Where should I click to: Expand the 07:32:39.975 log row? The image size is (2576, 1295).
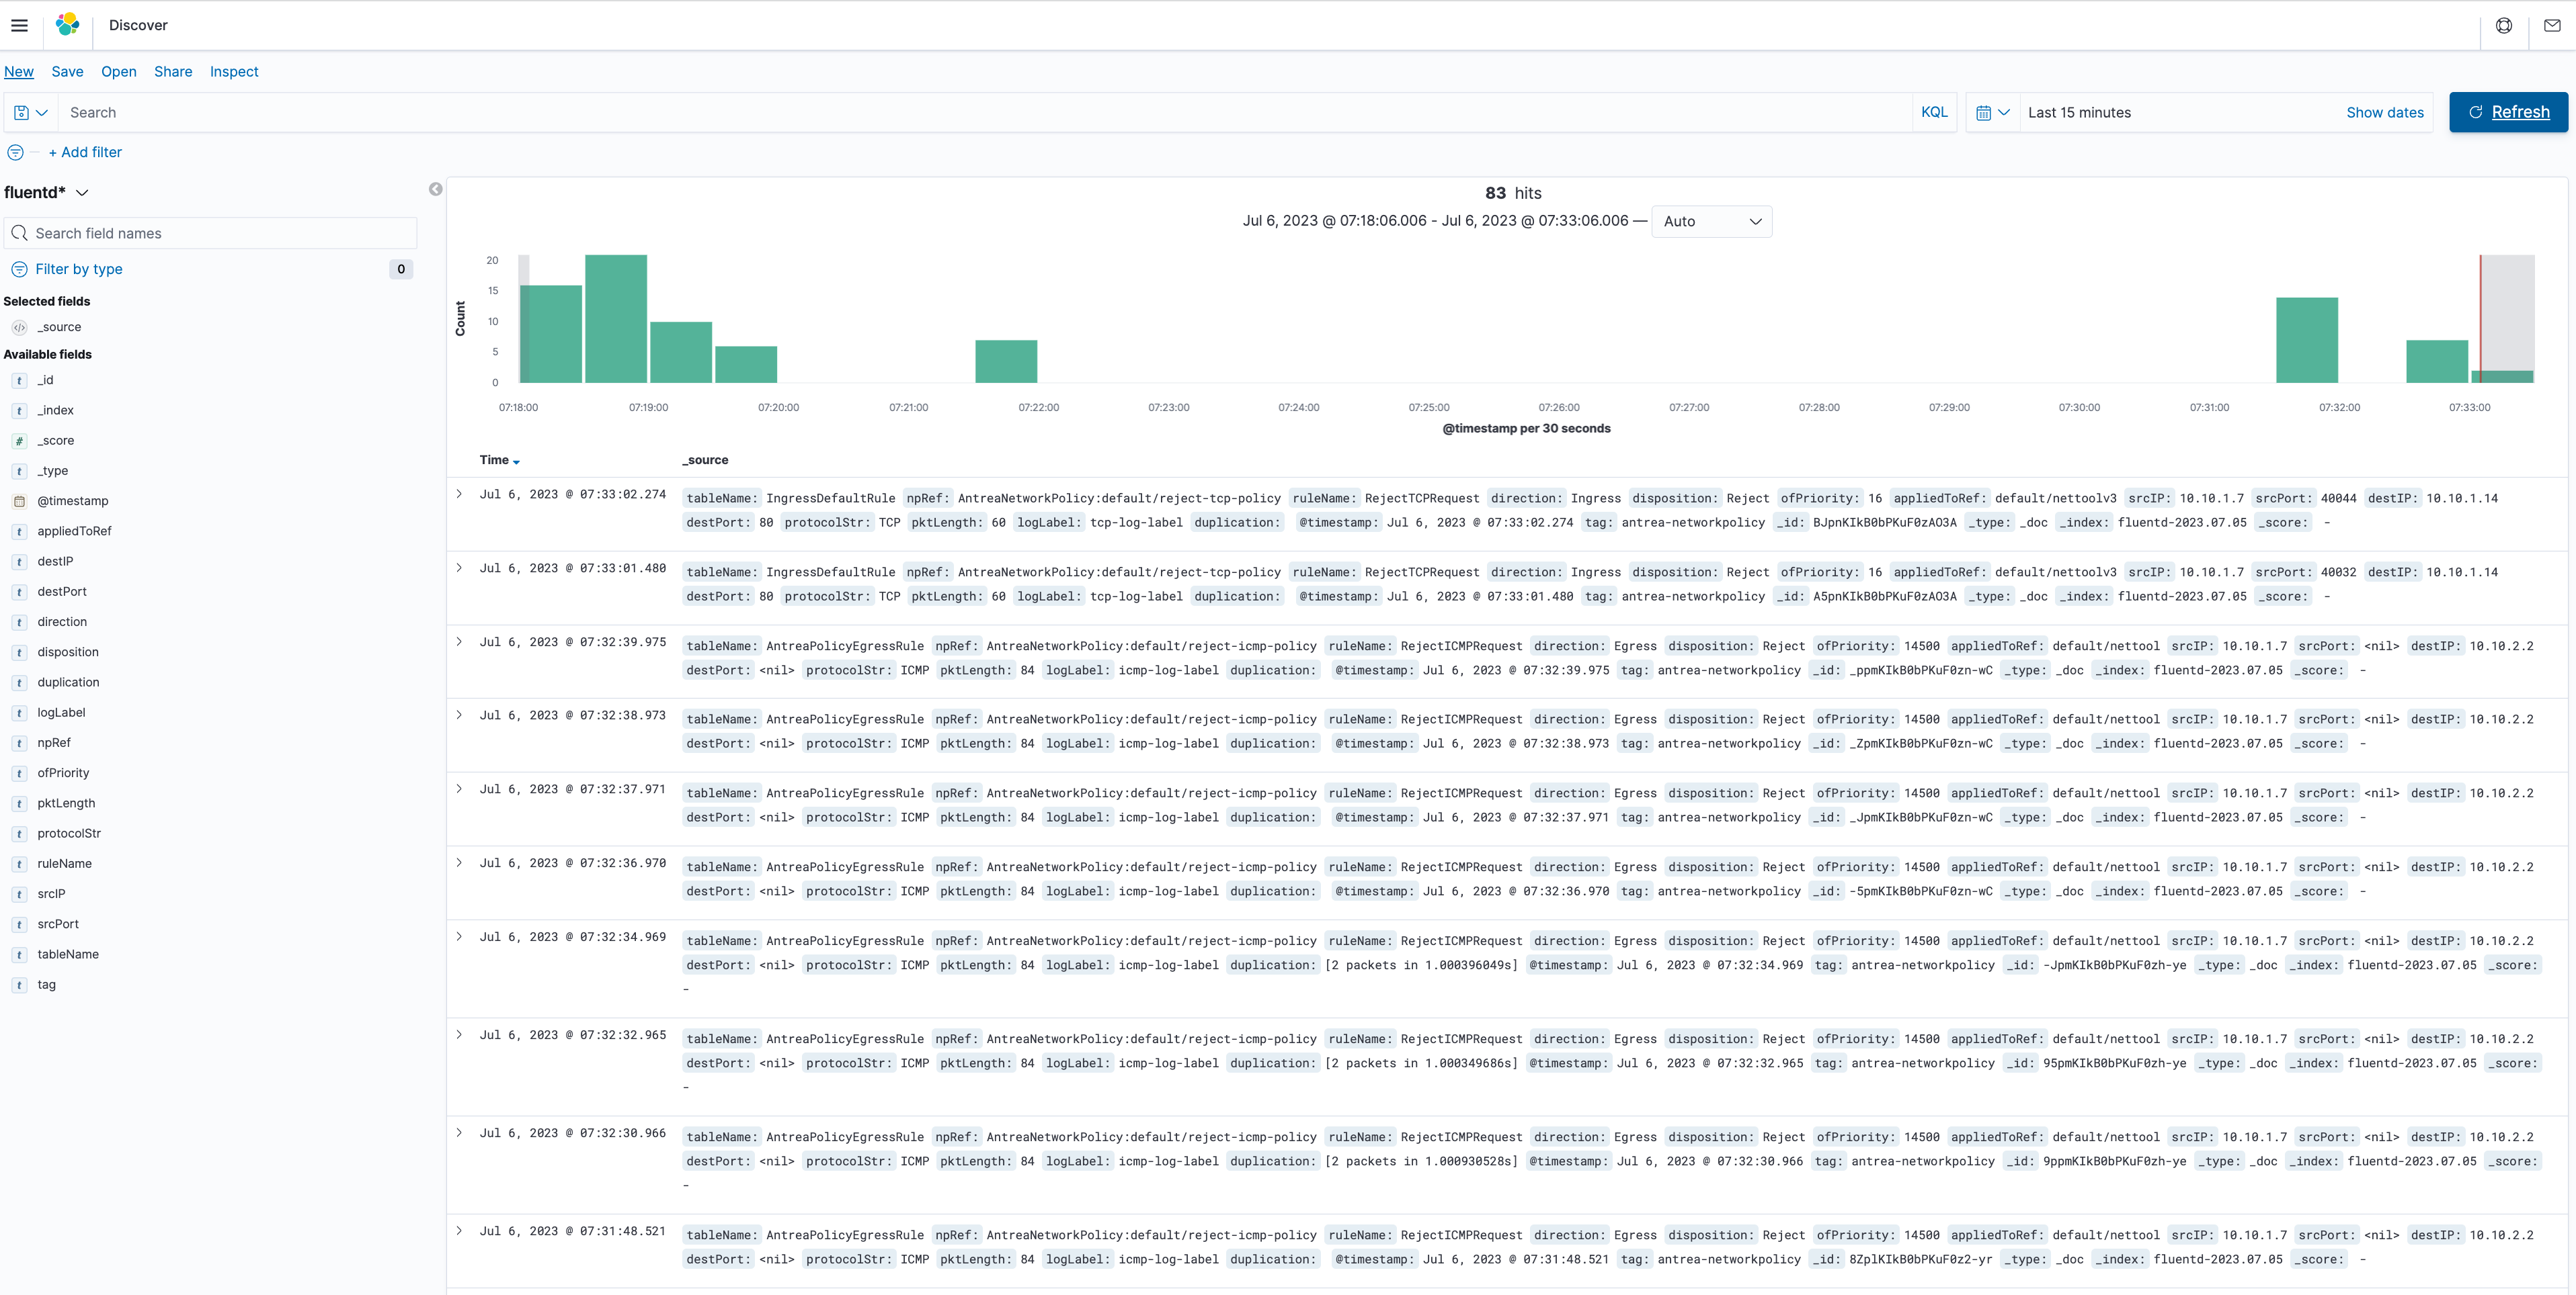point(459,643)
